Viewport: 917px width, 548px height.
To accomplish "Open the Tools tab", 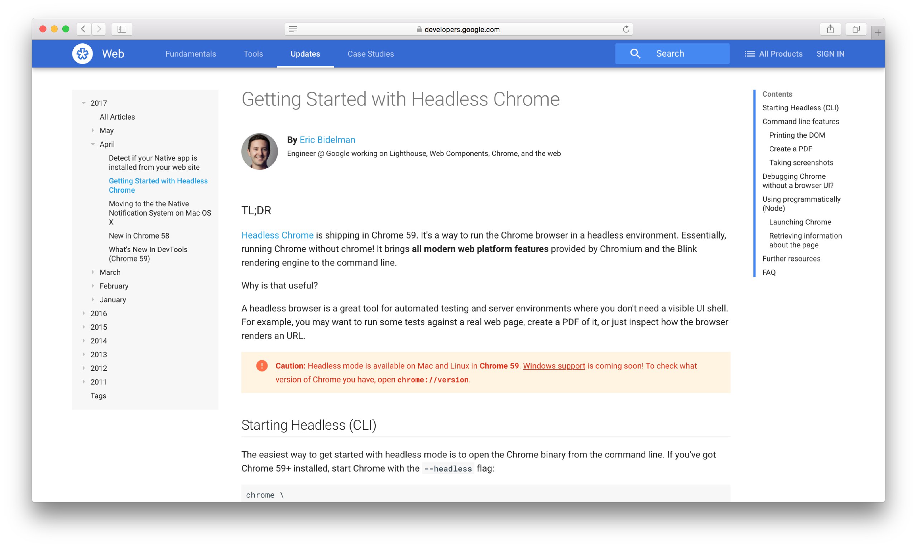I will tap(253, 54).
